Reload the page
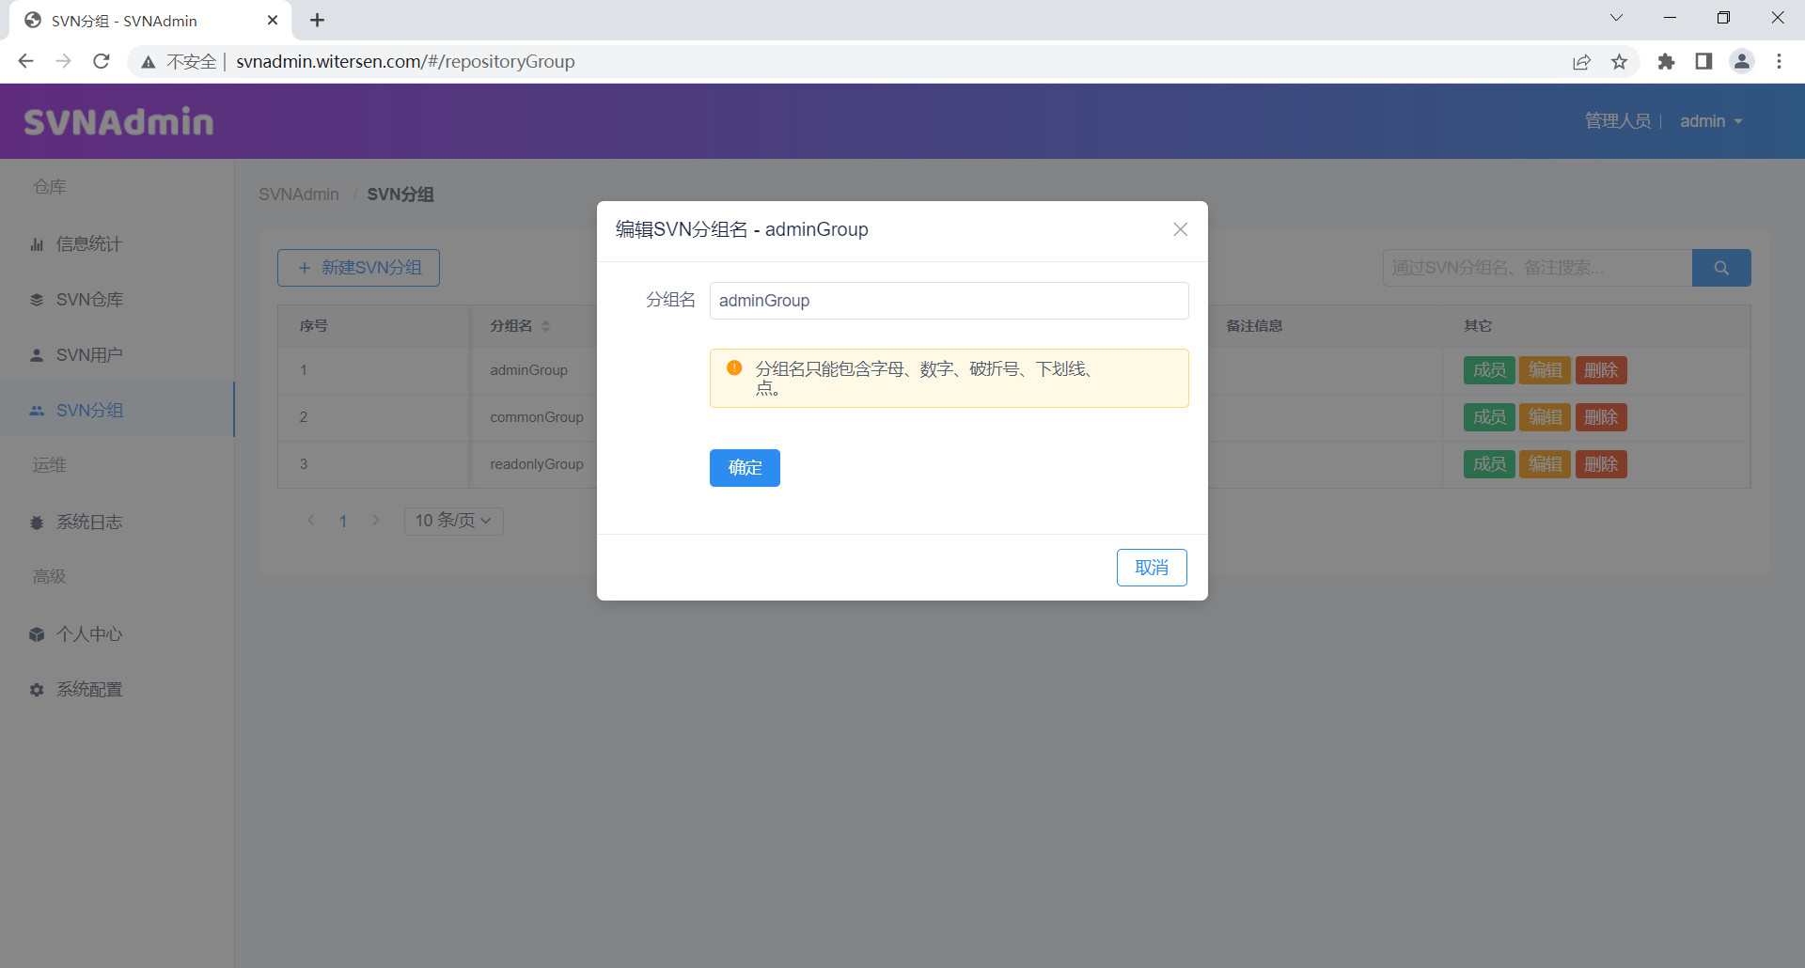Viewport: 1805px width, 968px height. (102, 61)
